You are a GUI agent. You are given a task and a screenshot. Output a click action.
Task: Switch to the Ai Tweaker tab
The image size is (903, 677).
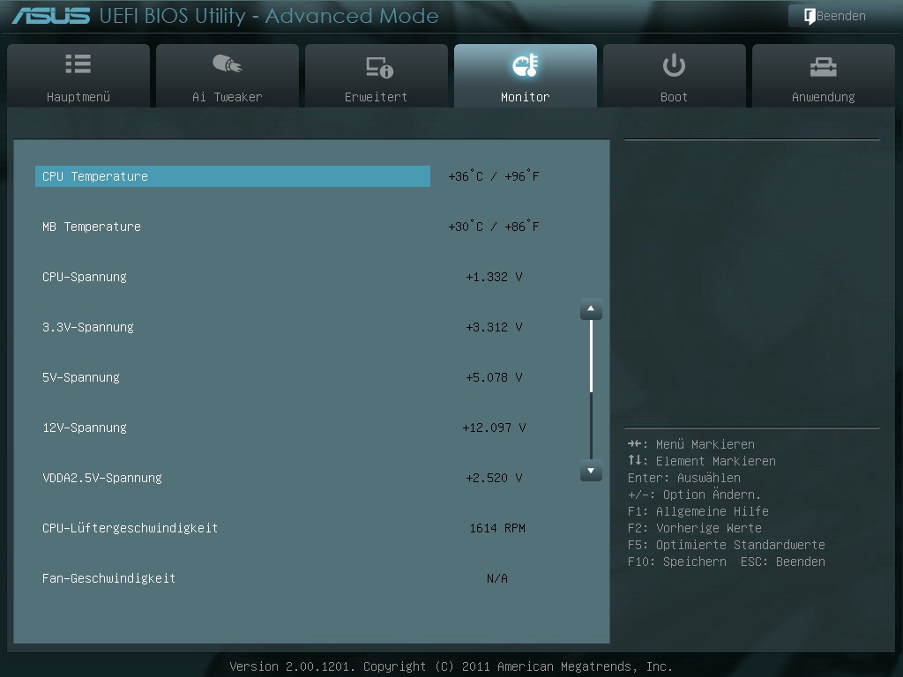[x=228, y=76]
